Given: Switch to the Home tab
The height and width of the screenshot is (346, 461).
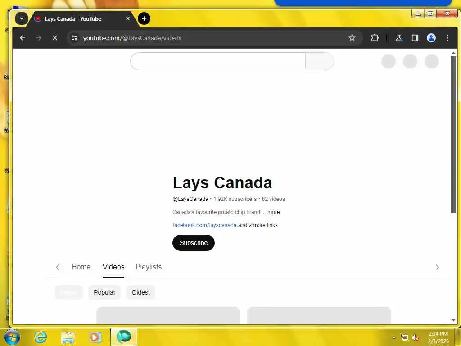Looking at the screenshot, I should point(81,267).
